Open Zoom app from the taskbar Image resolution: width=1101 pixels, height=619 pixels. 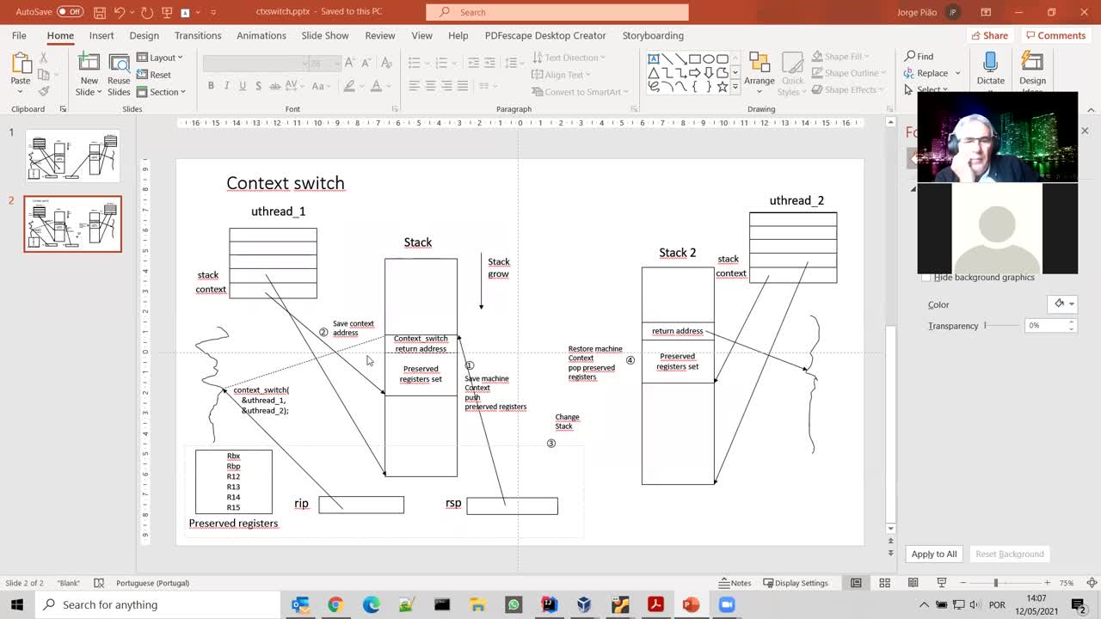coord(726,604)
